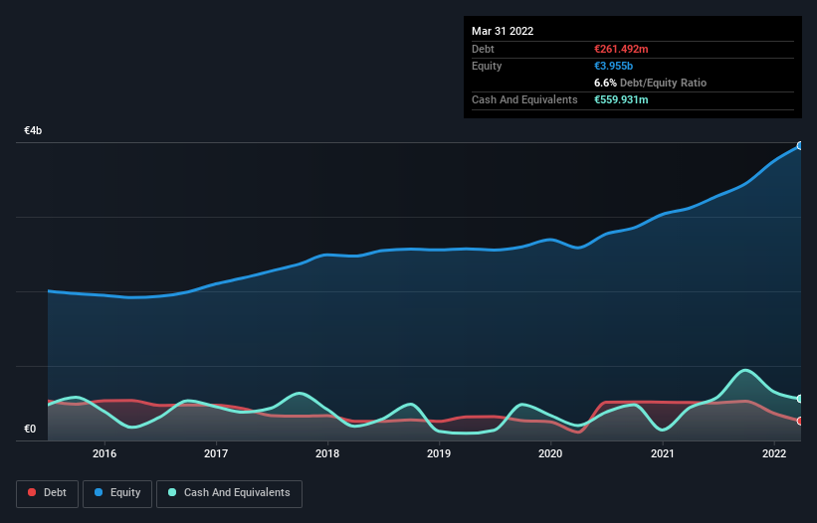Click the 2018 x-axis label
Viewport: 817px width, 523px height.
[327, 453]
